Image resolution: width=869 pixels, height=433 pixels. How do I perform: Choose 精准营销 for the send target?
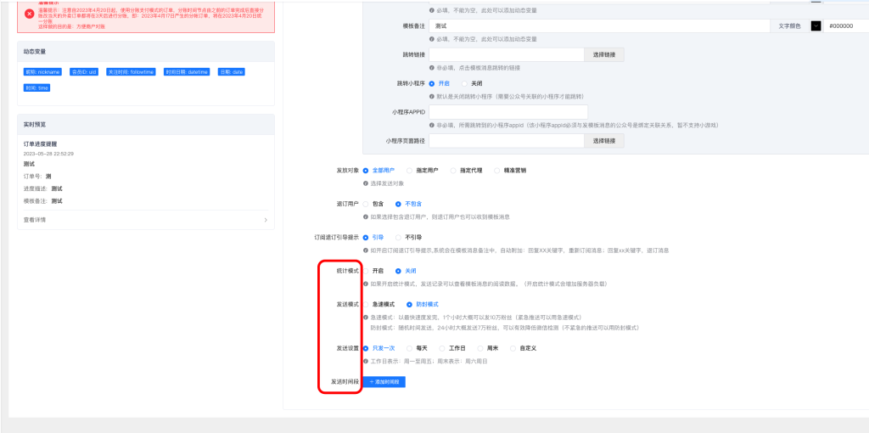click(x=498, y=171)
